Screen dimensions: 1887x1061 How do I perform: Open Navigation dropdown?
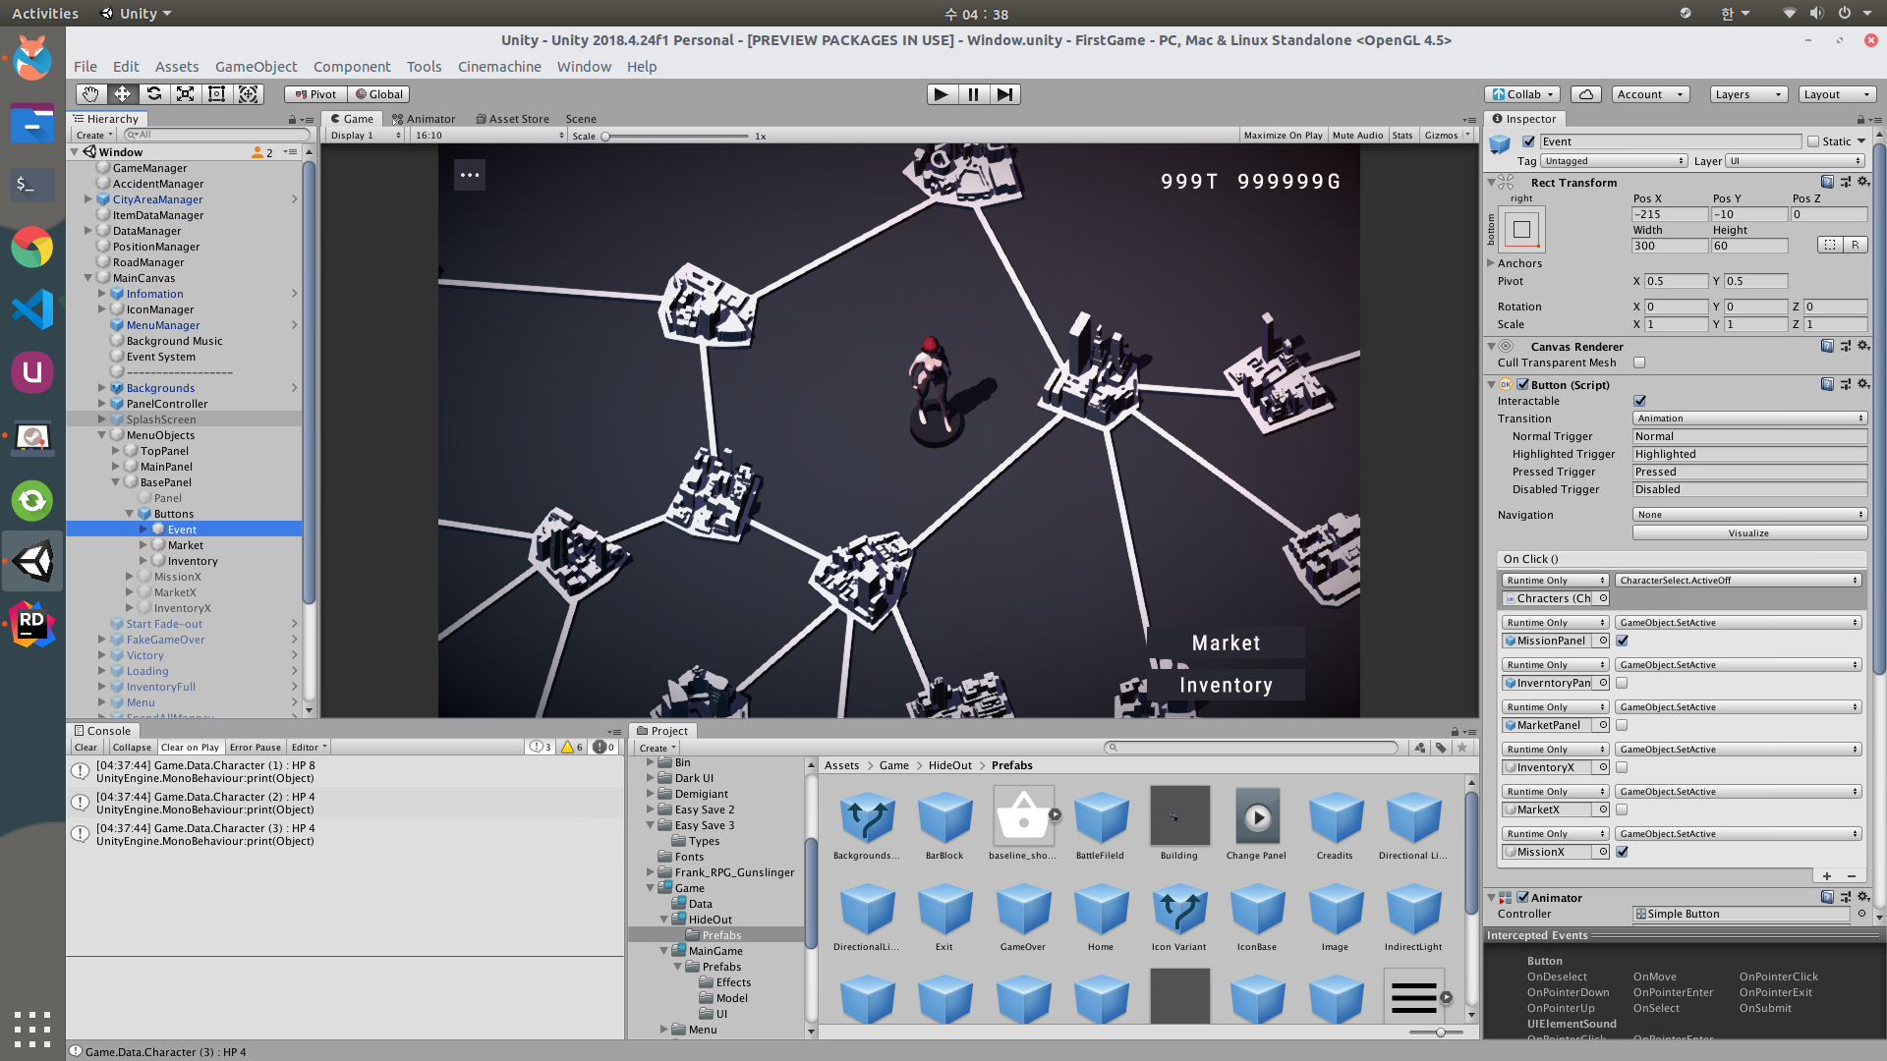[x=1749, y=515]
